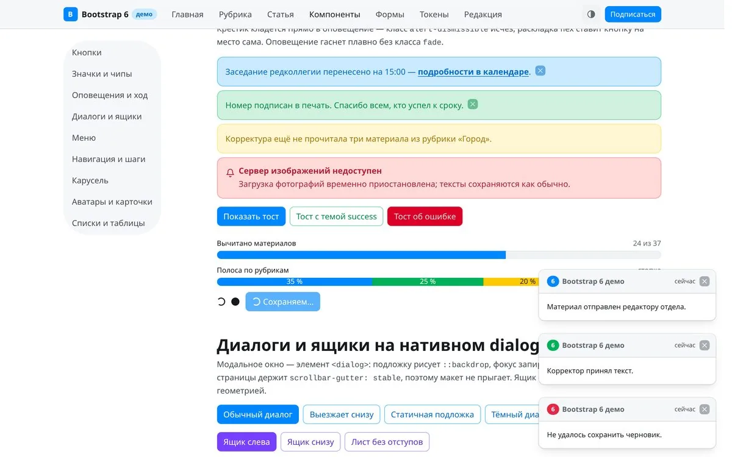Go to Диалоги и ящики sidebar section
The height and width of the screenshot is (457, 732).
click(x=112, y=116)
